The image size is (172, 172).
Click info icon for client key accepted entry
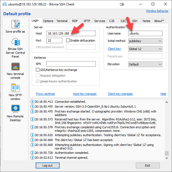tap(32, 140)
